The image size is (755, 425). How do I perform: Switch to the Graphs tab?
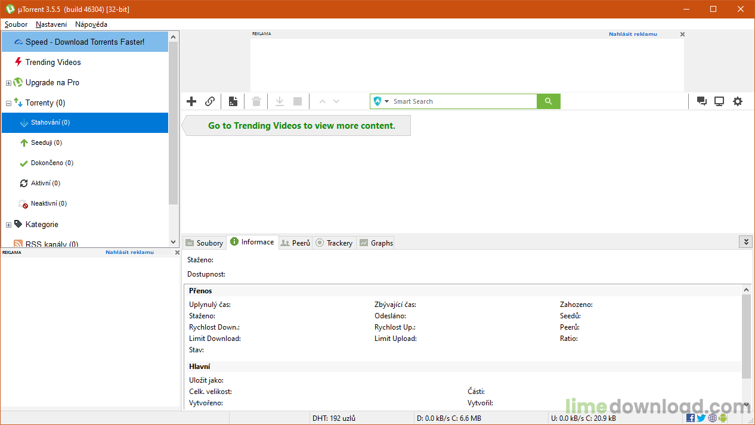point(376,243)
